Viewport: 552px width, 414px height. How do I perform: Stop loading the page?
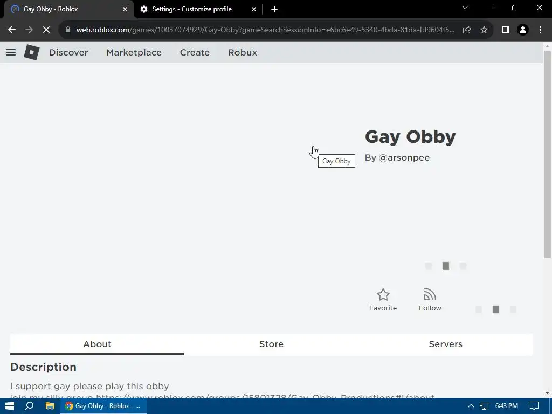pos(46,30)
